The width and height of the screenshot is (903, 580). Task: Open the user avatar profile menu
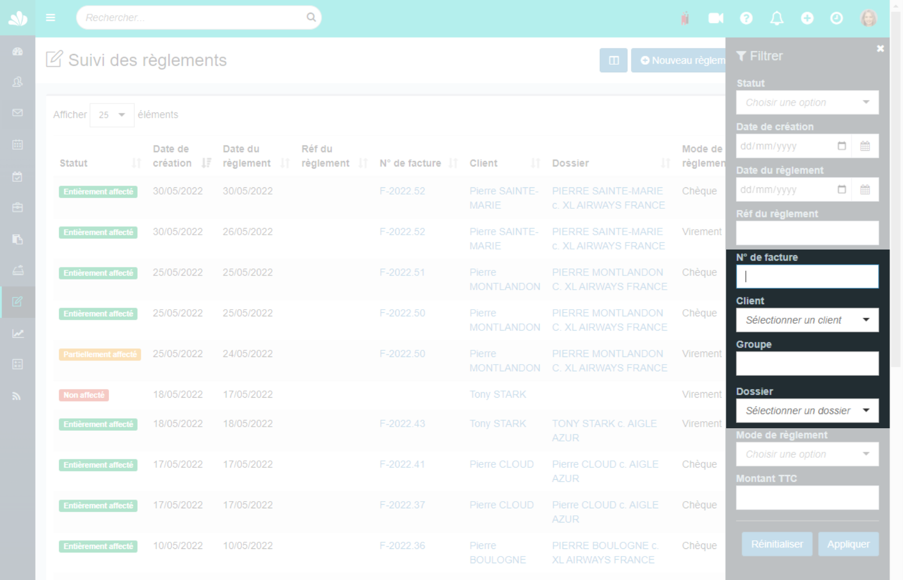(869, 18)
